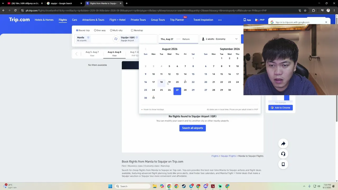The width and height of the screenshot is (338, 190).
Task: Click the Add to Chrome button
Action: tap(280, 108)
